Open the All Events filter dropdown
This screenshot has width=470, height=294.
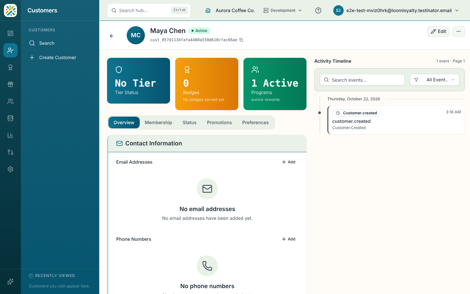point(434,80)
